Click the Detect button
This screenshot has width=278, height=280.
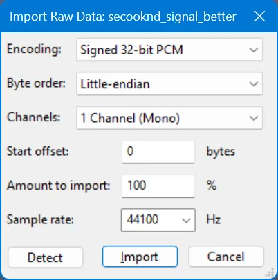pyautogui.click(x=46, y=257)
